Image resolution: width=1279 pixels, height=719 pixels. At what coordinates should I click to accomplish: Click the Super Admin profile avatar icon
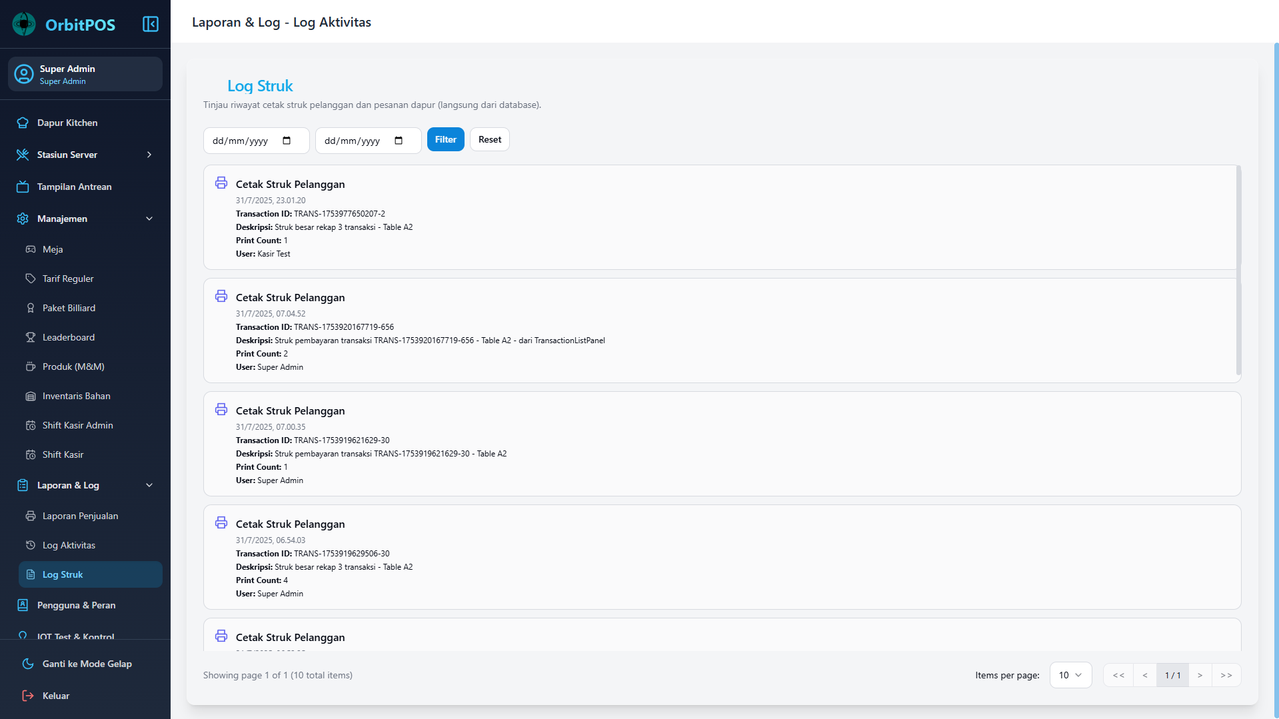[24, 74]
